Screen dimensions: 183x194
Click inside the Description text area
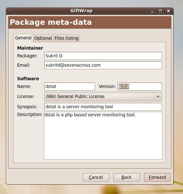(x=103, y=136)
